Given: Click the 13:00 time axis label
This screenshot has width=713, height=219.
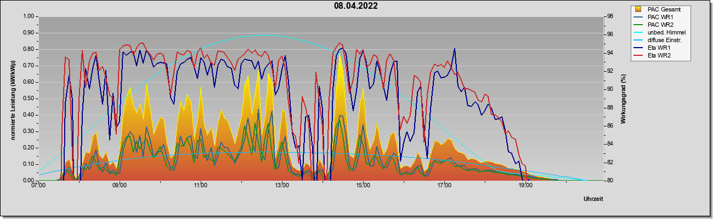Looking at the screenshot, I should point(282,185).
